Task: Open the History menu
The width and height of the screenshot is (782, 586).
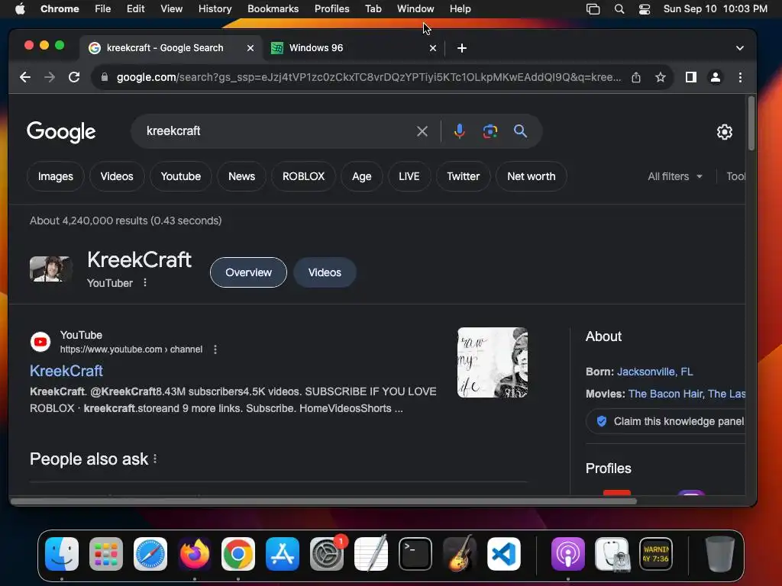Action: [215, 9]
